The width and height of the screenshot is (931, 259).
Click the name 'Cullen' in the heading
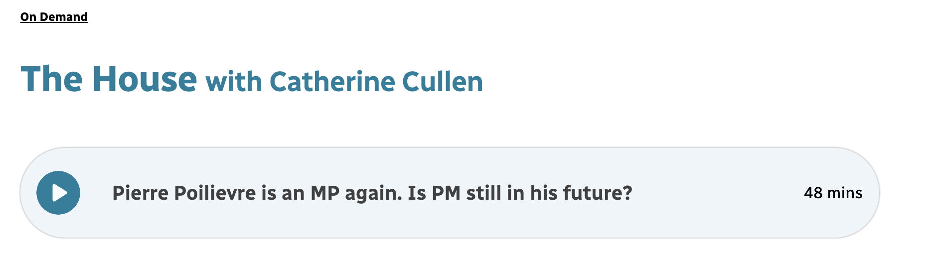tap(443, 82)
